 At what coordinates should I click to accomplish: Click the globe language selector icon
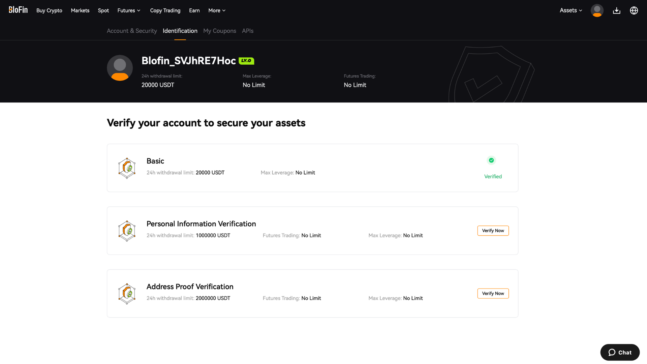tap(634, 10)
